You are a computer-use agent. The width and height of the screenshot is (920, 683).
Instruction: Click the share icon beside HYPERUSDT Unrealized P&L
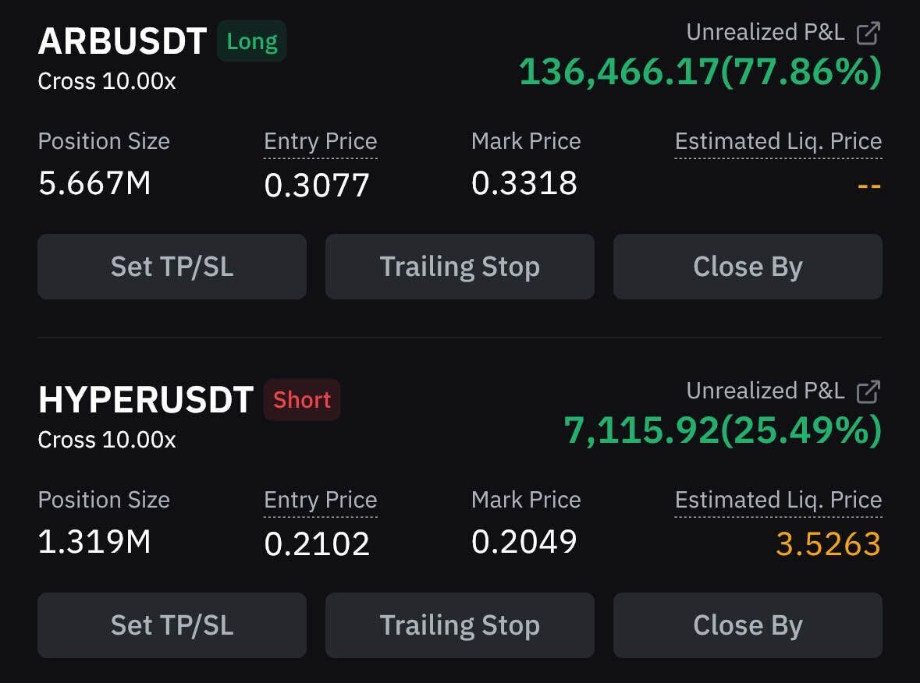[x=868, y=391]
